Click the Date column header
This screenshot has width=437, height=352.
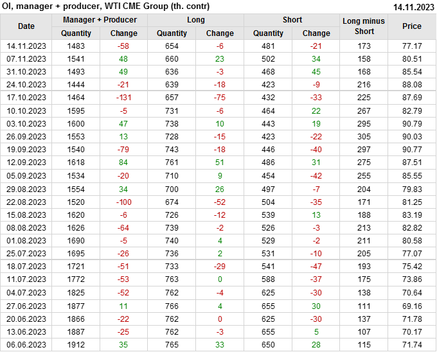tap(26, 26)
